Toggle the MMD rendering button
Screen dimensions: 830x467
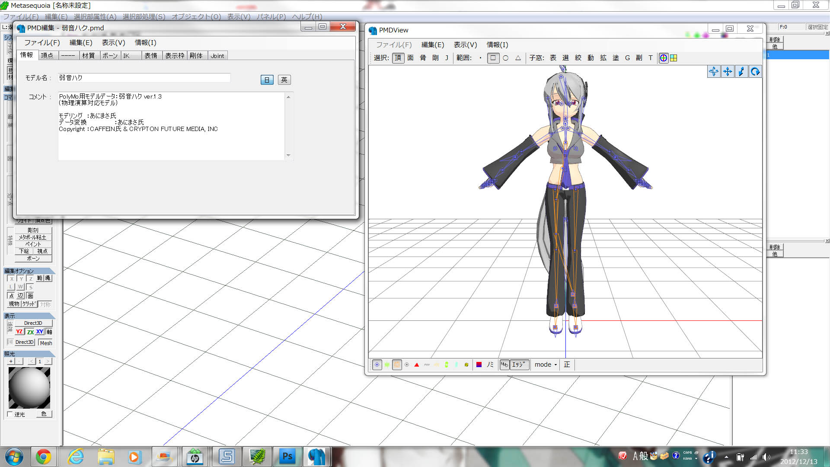[x=504, y=365]
